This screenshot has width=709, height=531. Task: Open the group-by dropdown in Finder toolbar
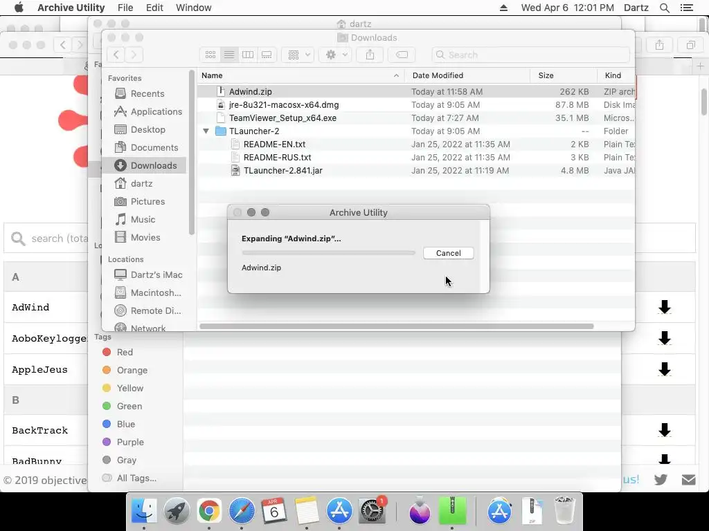click(x=298, y=55)
